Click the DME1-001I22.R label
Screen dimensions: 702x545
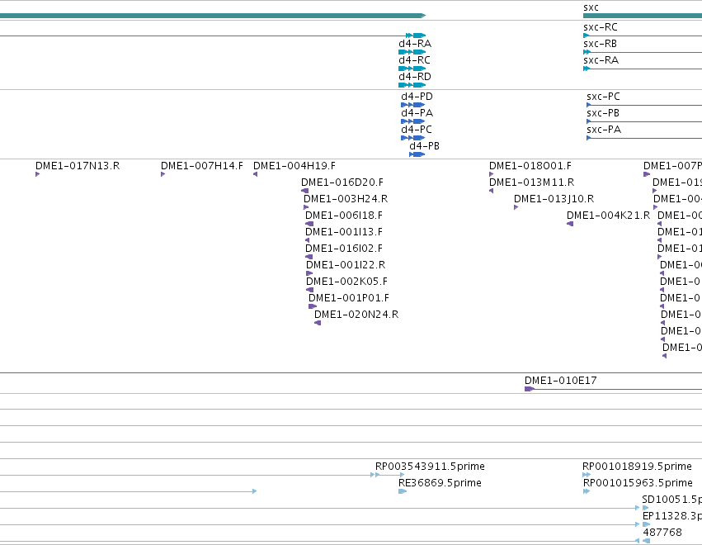click(346, 265)
